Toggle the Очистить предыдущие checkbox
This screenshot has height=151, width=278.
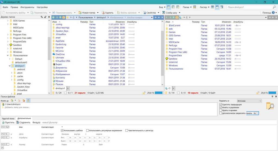coord(221,104)
